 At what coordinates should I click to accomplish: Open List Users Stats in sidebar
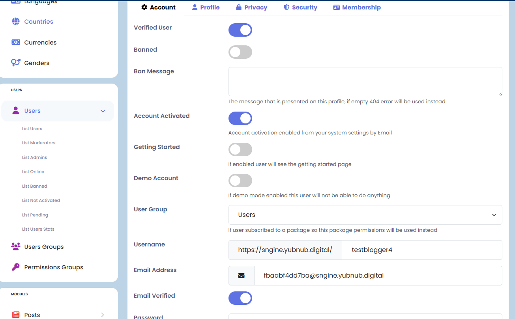38,229
